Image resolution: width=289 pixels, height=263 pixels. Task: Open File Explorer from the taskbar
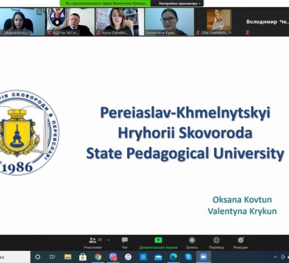coord(68,257)
